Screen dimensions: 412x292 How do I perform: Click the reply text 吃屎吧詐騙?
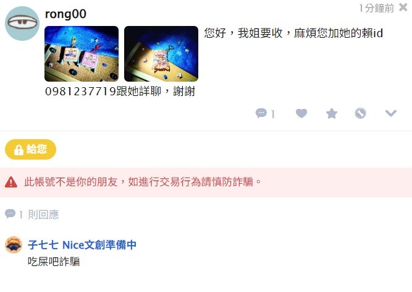[54, 262]
